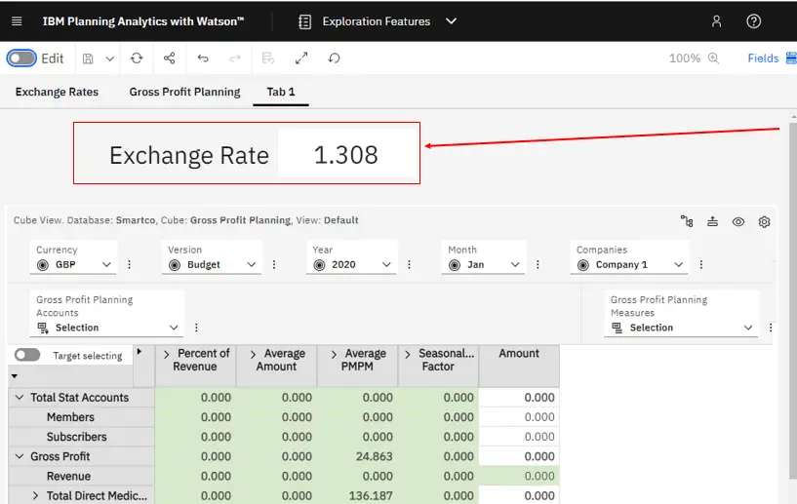Collapse the Total Stat Accounts row
797x504 pixels.
coord(20,398)
